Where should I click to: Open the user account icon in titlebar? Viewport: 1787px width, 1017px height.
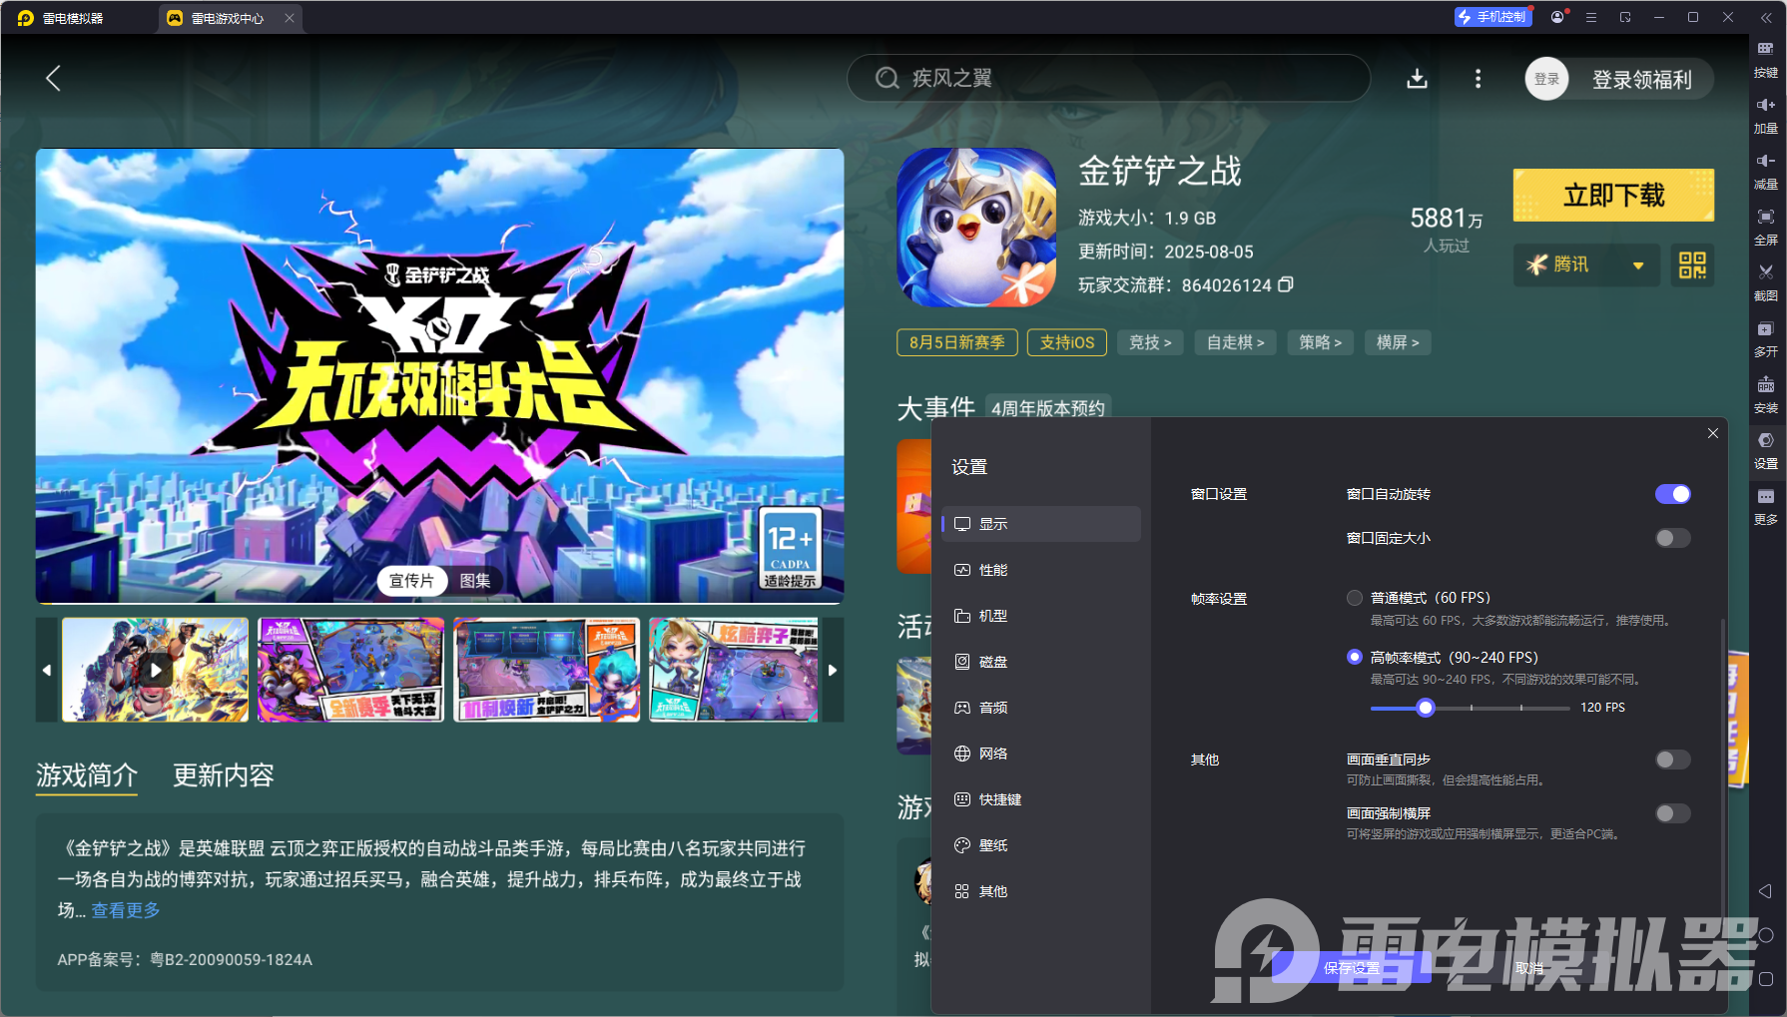[x=1557, y=17]
